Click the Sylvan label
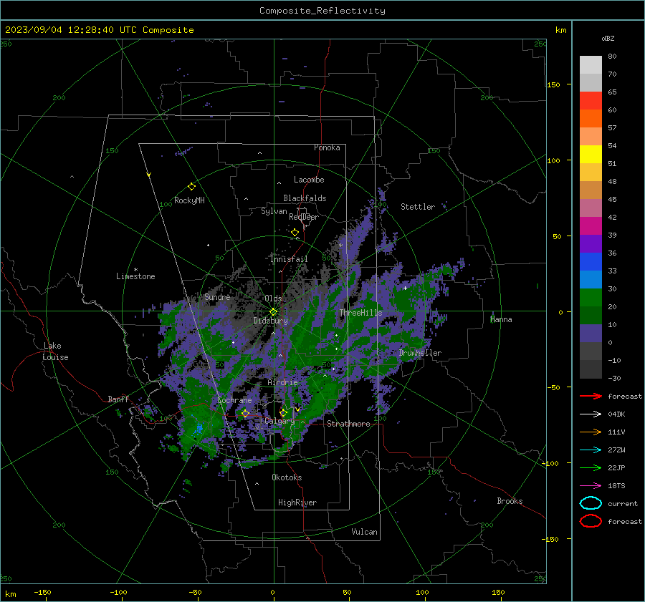 [274, 211]
